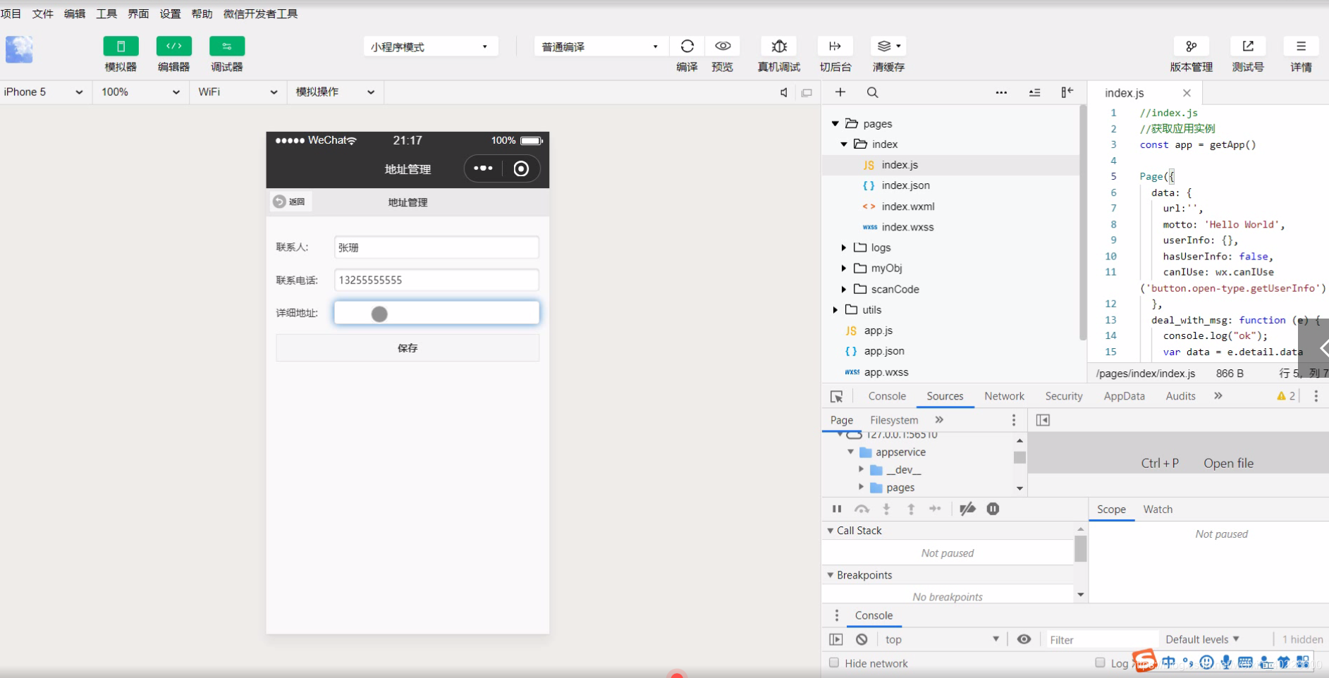Open the Default levels dropdown
Image resolution: width=1329 pixels, height=678 pixels.
point(1203,639)
